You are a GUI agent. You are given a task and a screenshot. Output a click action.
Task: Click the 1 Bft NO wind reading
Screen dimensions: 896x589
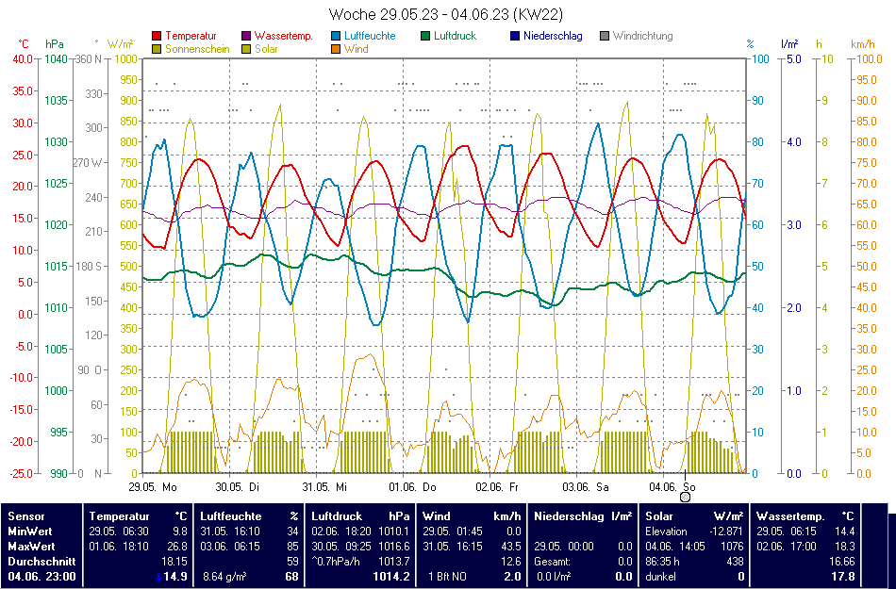coord(447,577)
